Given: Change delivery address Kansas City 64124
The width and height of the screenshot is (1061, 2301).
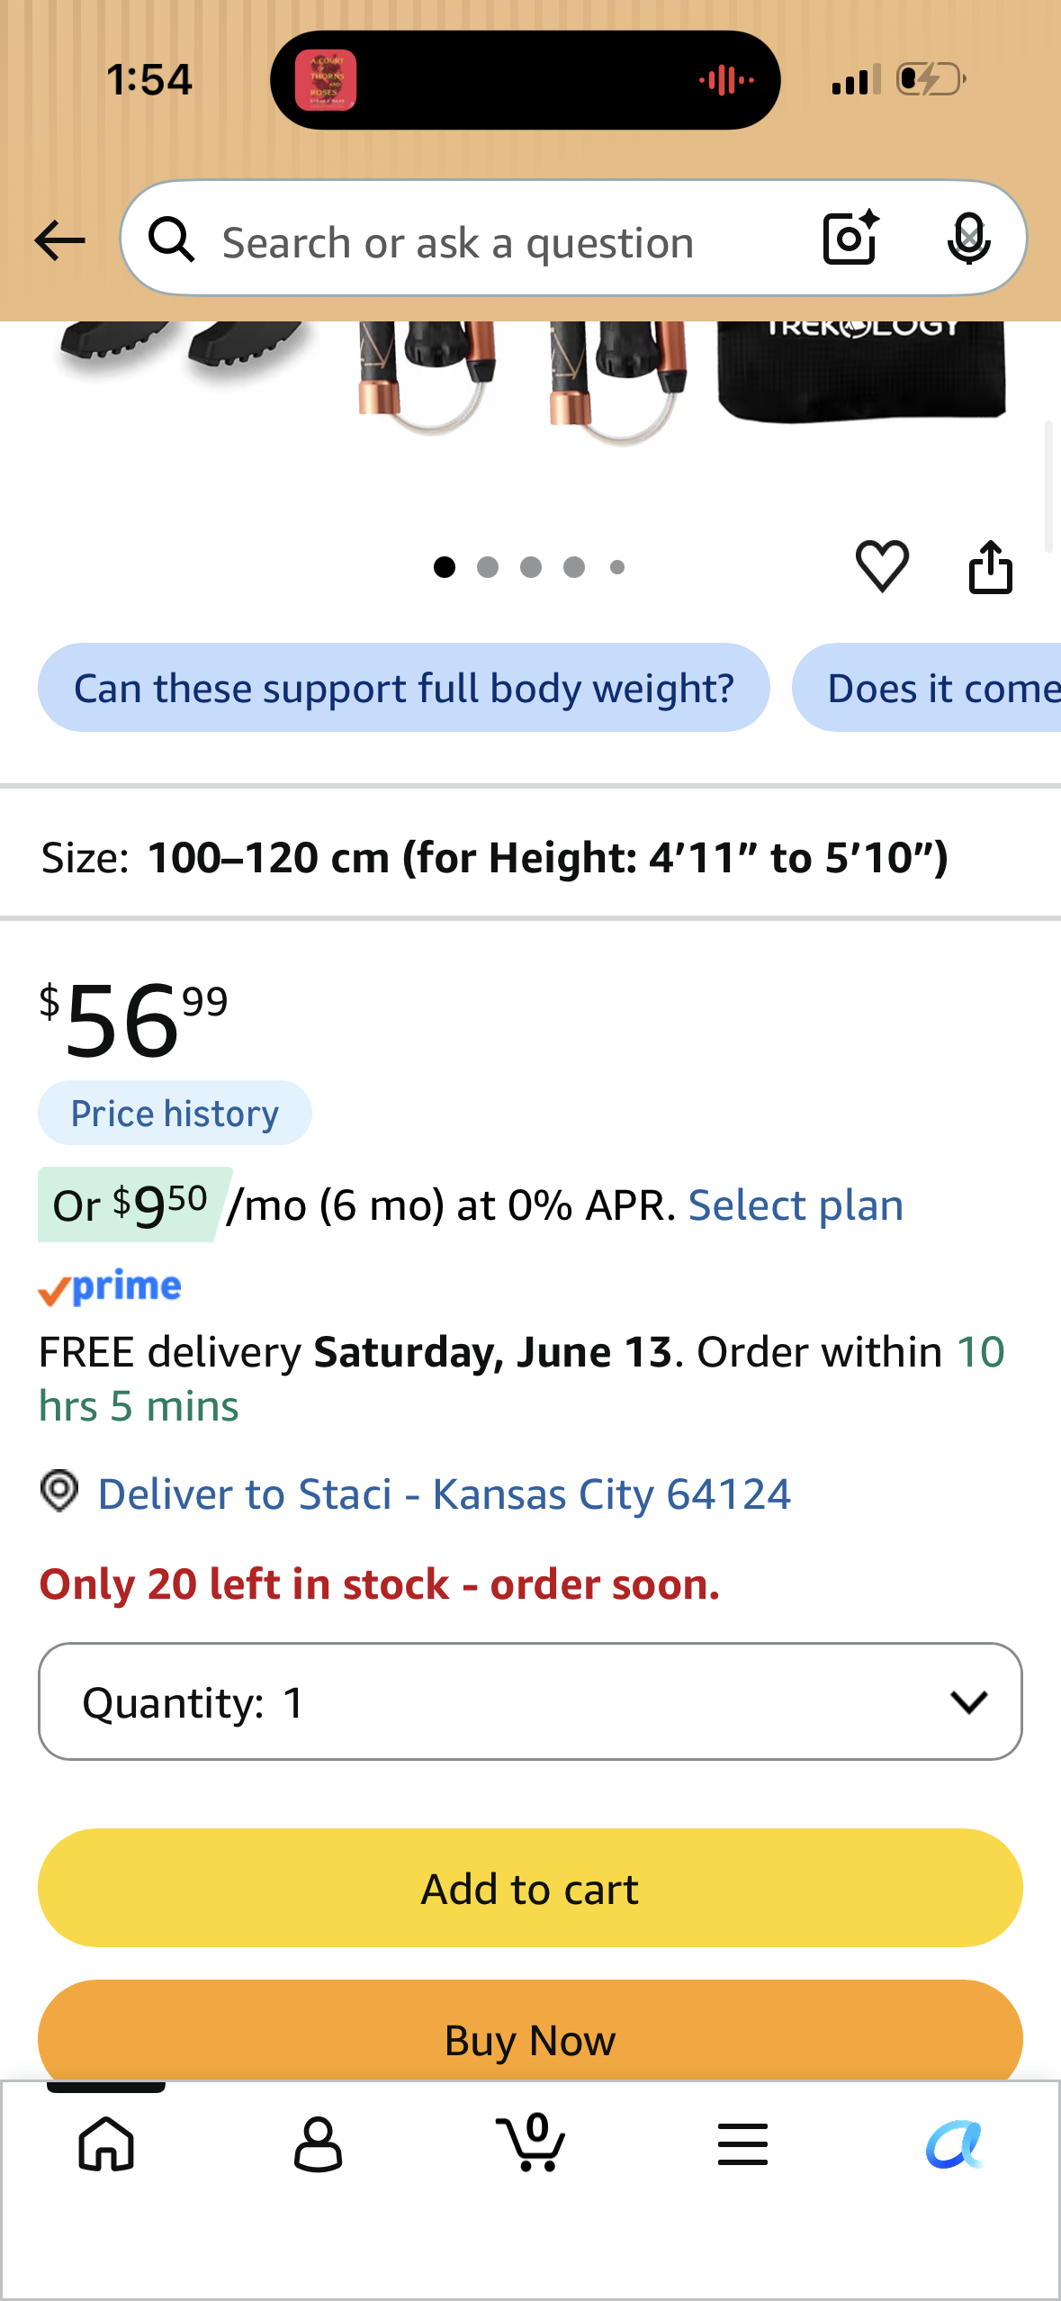Looking at the screenshot, I should (x=444, y=1493).
